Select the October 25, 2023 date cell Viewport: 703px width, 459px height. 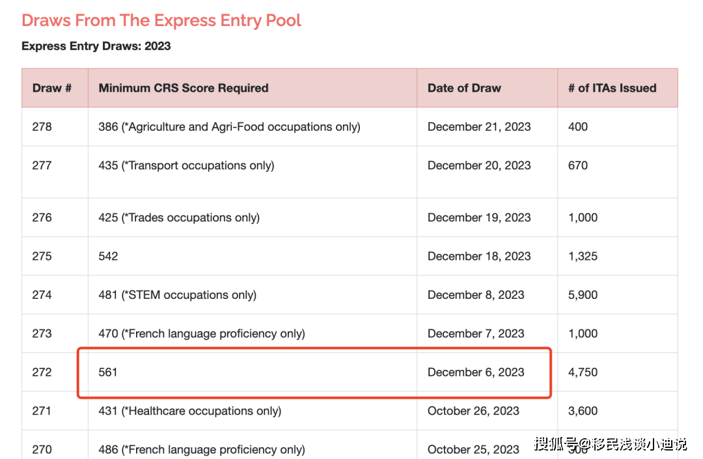click(x=473, y=449)
